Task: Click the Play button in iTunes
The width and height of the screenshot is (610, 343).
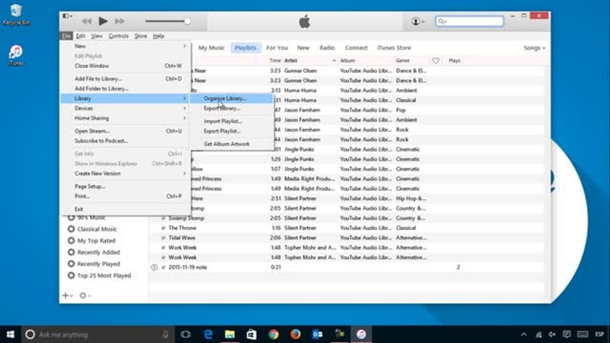Action: point(103,21)
